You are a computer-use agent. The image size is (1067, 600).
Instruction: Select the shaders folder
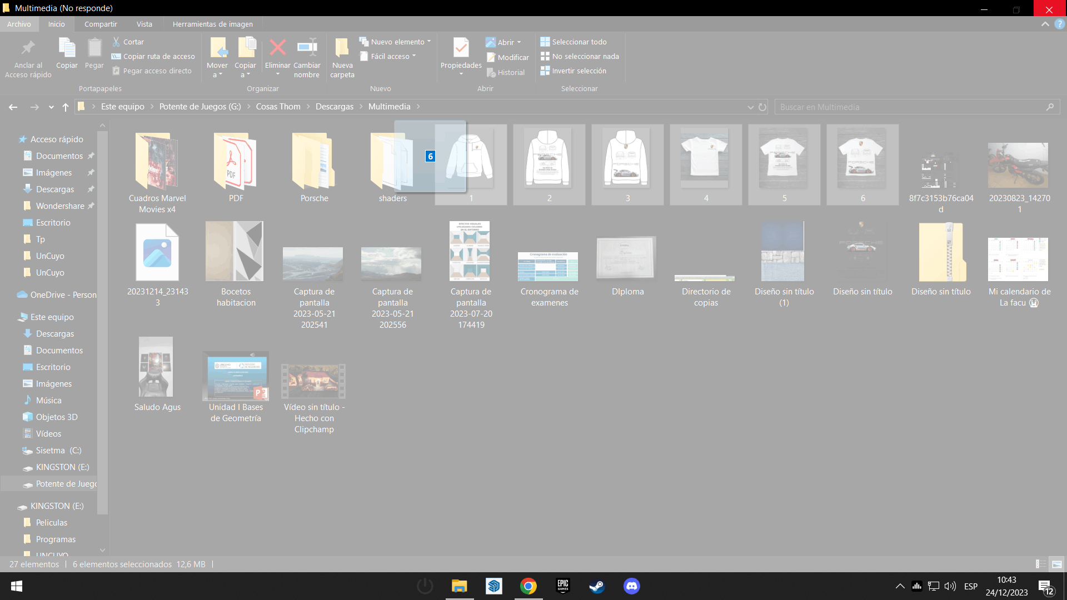pyautogui.click(x=393, y=167)
